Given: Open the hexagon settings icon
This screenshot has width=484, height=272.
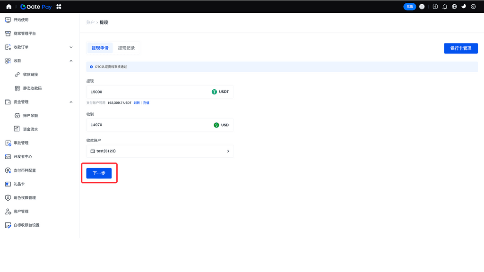Looking at the screenshot, I should (473, 7).
